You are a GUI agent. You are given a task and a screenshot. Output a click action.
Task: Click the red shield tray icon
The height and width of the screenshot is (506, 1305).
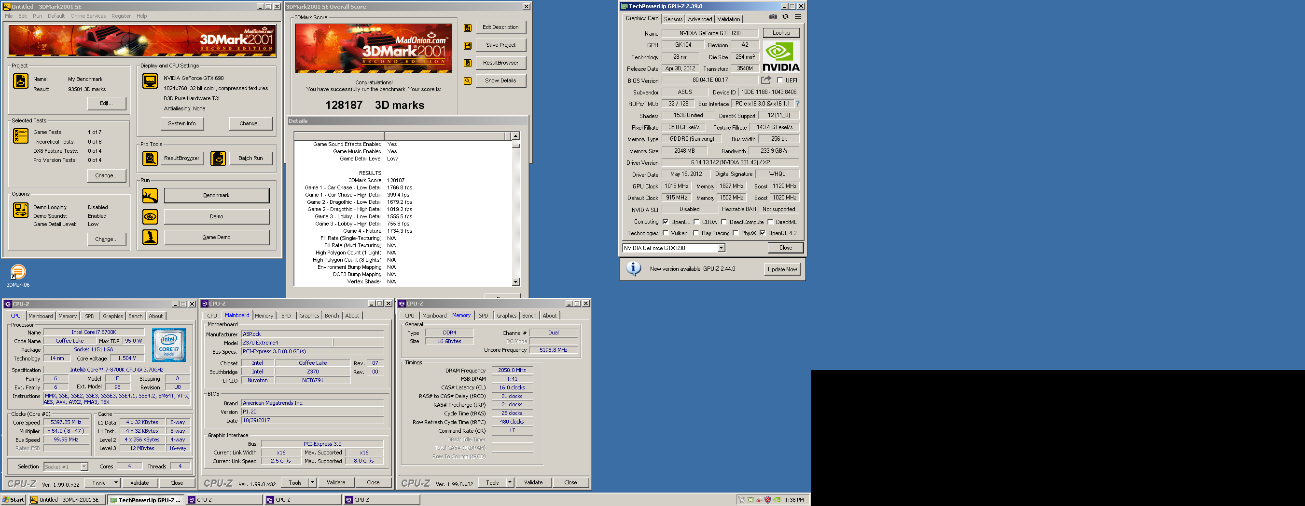pyautogui.click(x=767, y=500)
